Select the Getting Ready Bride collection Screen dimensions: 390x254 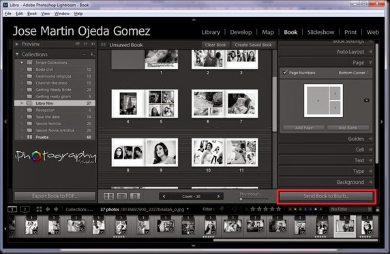click(55, 90)
